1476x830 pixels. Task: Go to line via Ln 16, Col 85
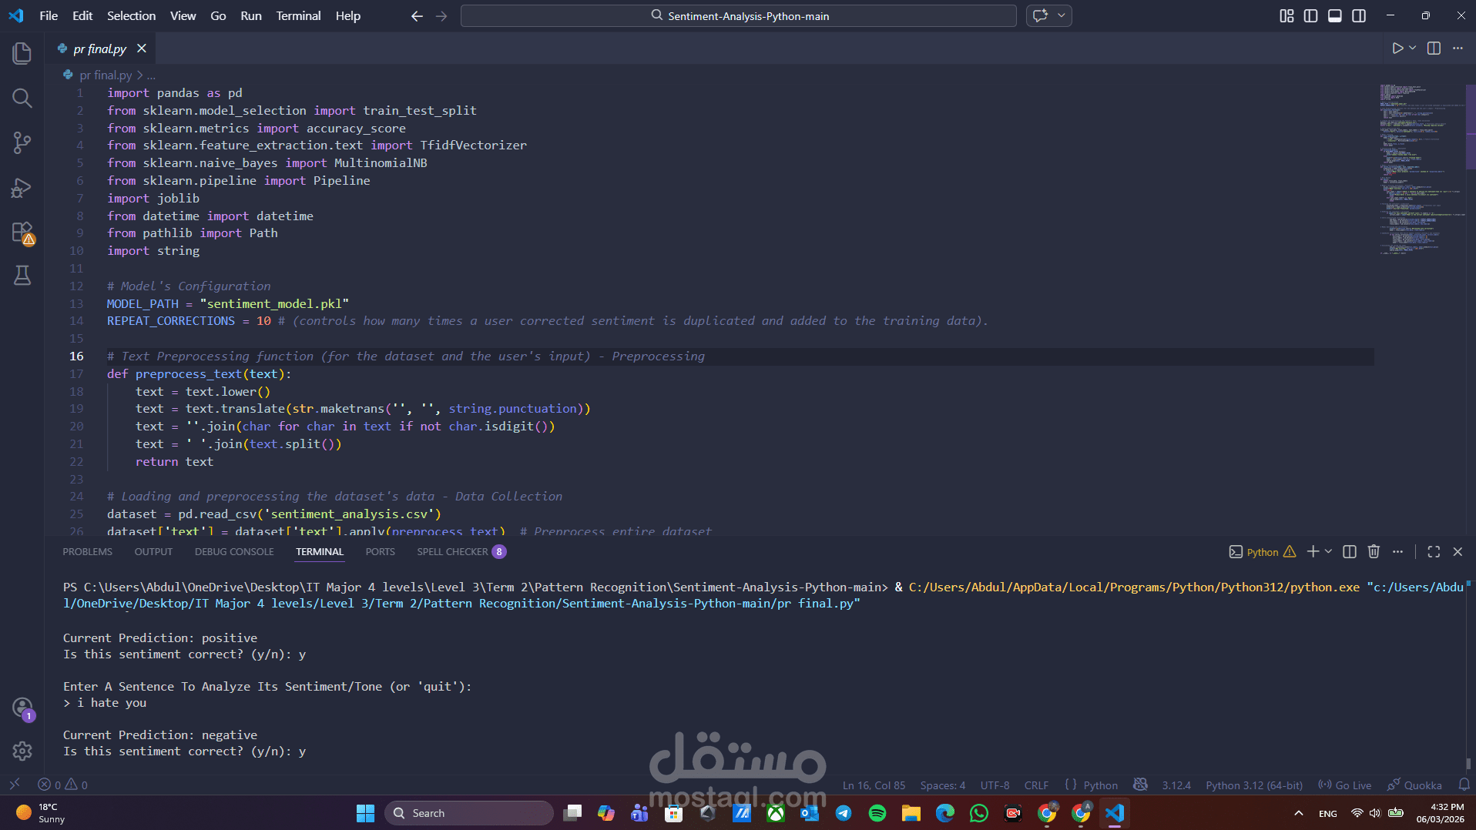click(x=874, y=785)
